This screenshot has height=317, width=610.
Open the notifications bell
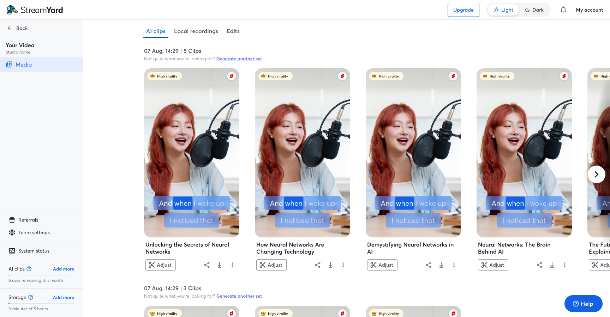563,10
